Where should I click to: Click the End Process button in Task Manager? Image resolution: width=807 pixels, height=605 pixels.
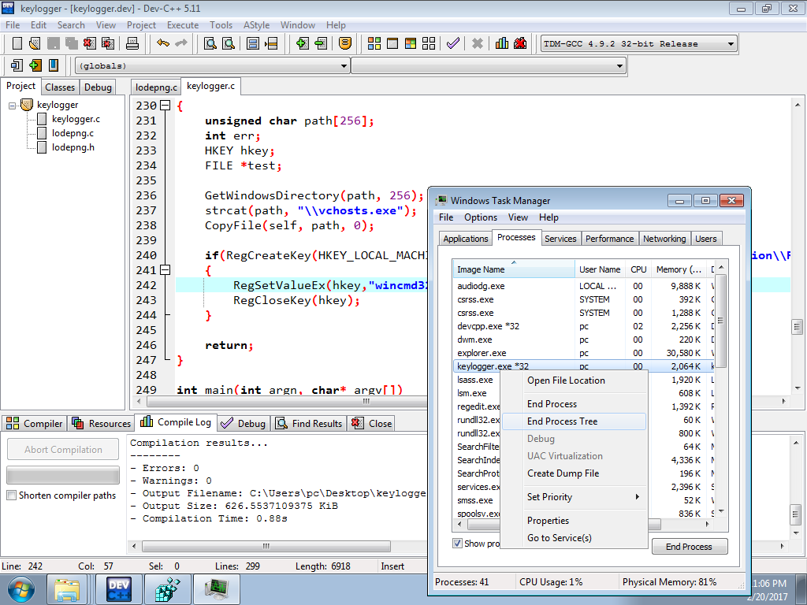(689, 547)
